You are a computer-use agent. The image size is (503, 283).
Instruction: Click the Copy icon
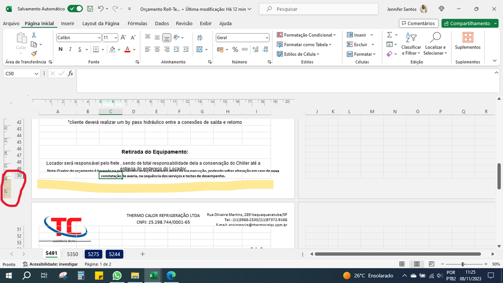[34, 44]
